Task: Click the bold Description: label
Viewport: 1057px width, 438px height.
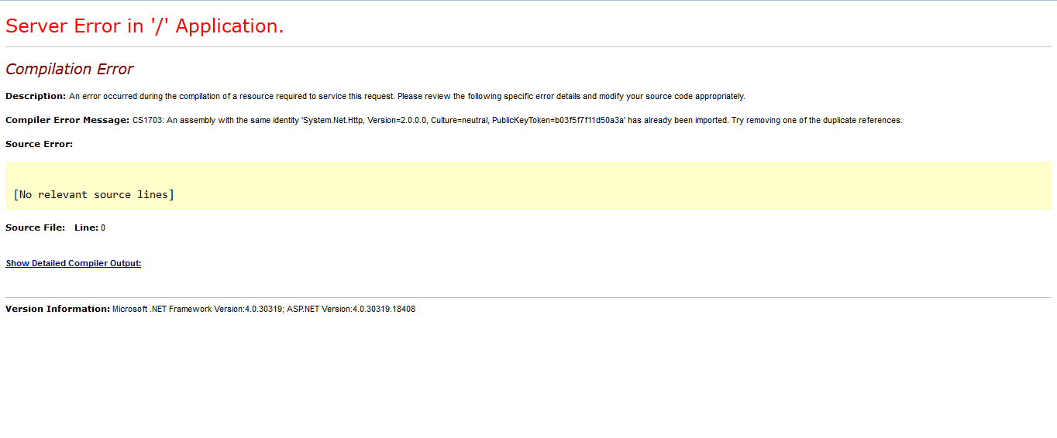Action: (36, 96)
